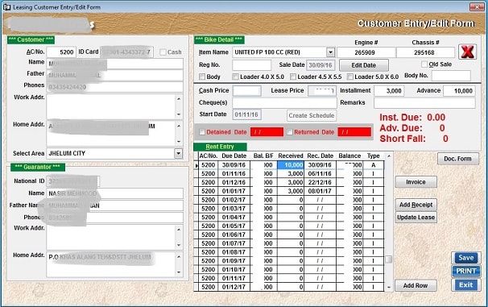The width and height of the screenshot is (488, 307).
Task: Check Loader 4.5 X 5.5 option
Action: (293, 77)
